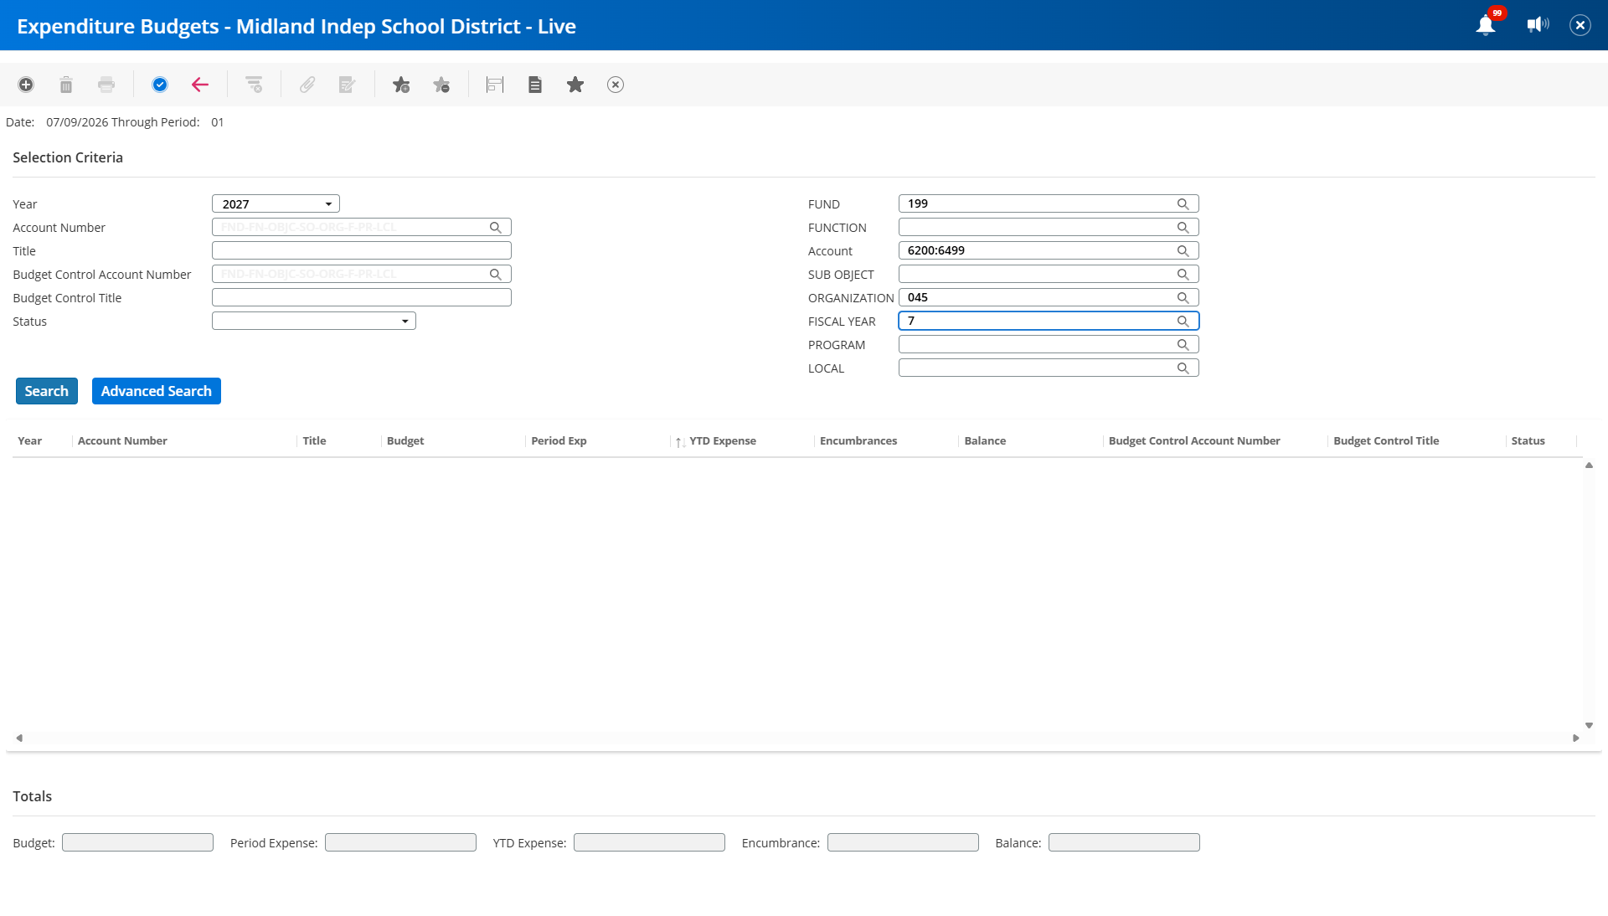This screenshot has height=916, width=1608.
Task: Click the blue checkmark accept icon
Action: point(160,85)
